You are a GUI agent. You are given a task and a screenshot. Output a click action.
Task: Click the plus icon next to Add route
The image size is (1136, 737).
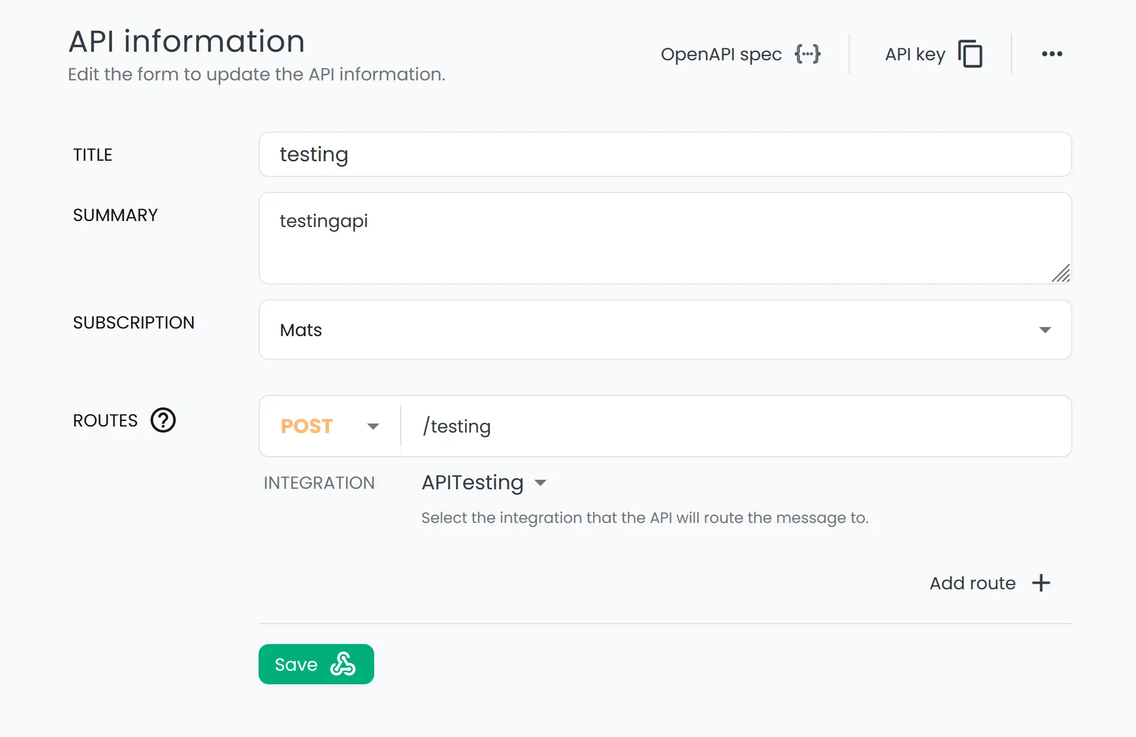coord(1041,583)
